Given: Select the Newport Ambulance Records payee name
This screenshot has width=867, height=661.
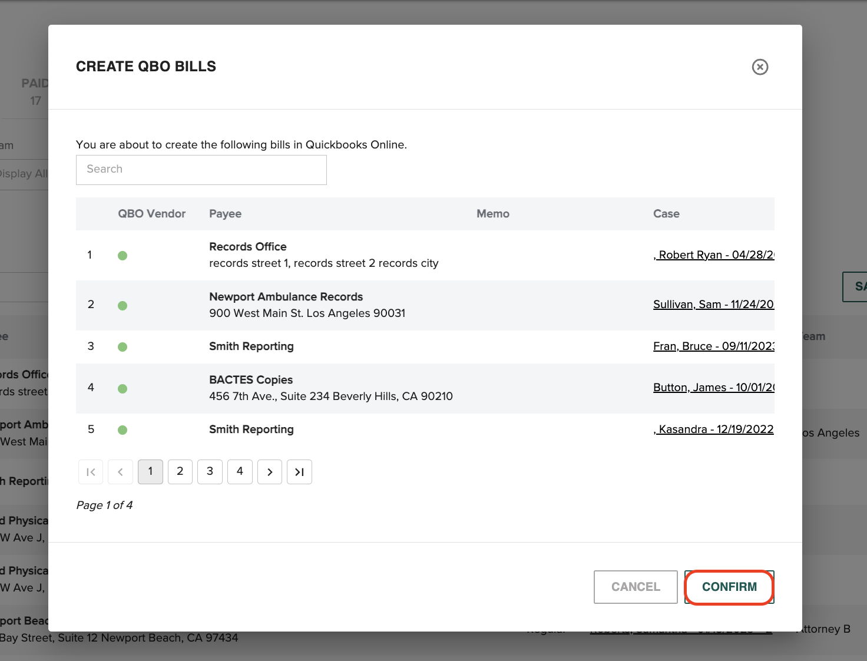Looking at the screenshot, I should pos(286,297).
